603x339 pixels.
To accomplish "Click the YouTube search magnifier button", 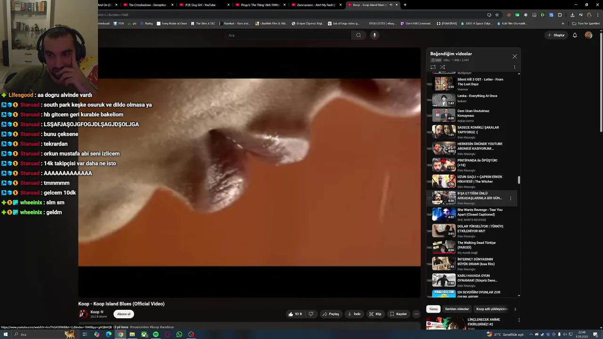I will coord(359,35).
